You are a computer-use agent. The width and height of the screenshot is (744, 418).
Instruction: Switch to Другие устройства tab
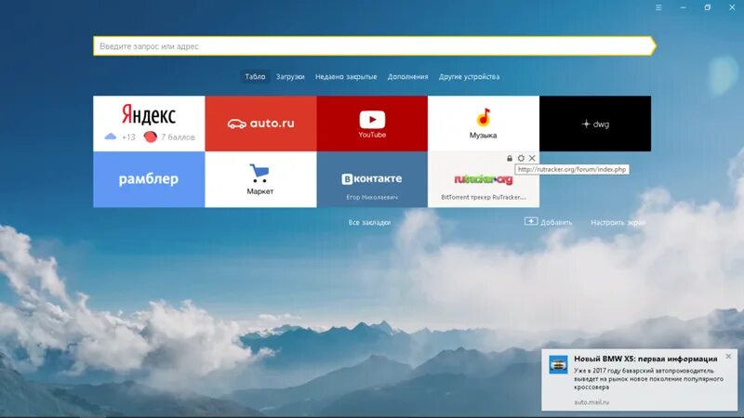[469, 77]
